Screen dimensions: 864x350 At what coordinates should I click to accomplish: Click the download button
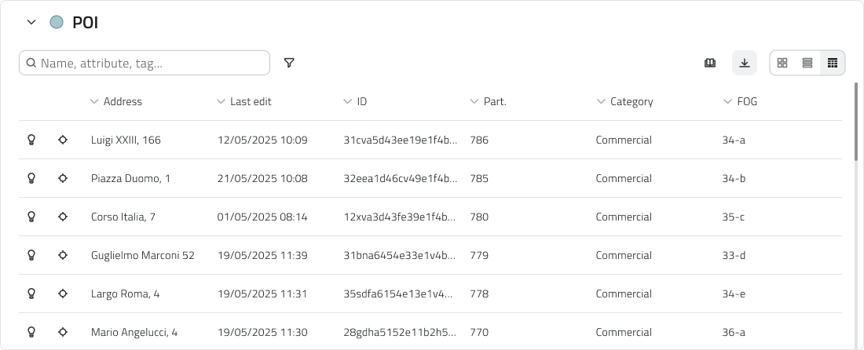(745, 63)
